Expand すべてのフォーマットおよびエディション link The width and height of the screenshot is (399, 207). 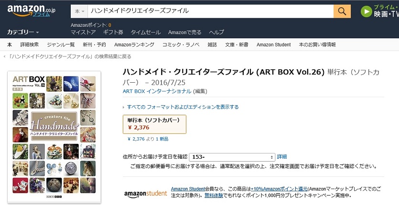coord(183,107)
